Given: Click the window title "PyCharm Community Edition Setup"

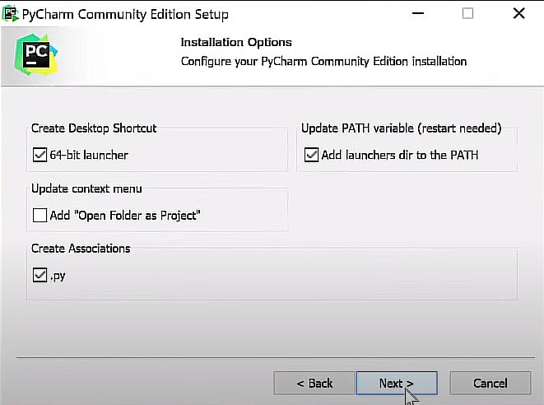Looking at the screenshot, I should [x=127, y=14].
